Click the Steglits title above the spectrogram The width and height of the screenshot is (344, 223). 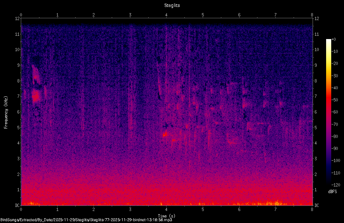[172, 5]
